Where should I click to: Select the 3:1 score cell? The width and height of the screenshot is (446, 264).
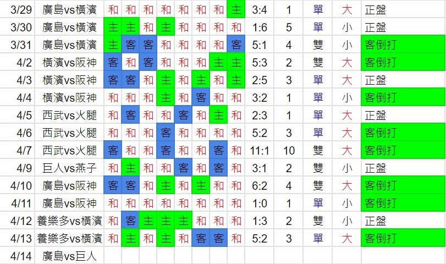coord(260,168)
